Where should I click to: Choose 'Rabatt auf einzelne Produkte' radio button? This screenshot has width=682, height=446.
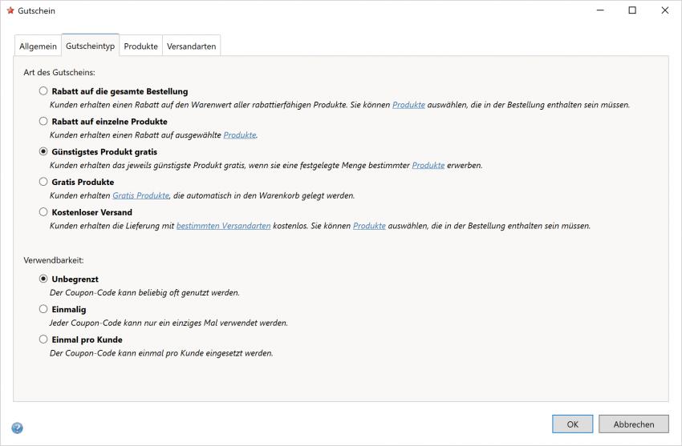(43, 121)
